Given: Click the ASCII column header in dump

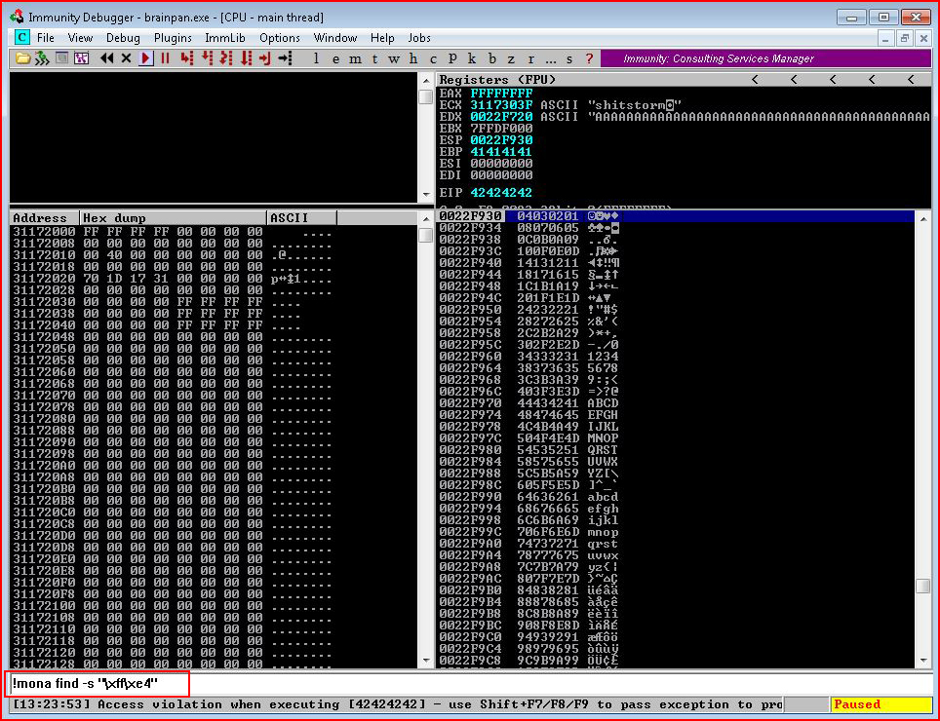Looking at the screenshot, I should tap(302, 218).
